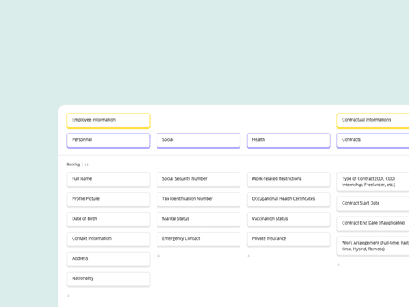Open the Contract Start Date card
Viewport: 409px width, 307px height.
[x=373, y=204]
